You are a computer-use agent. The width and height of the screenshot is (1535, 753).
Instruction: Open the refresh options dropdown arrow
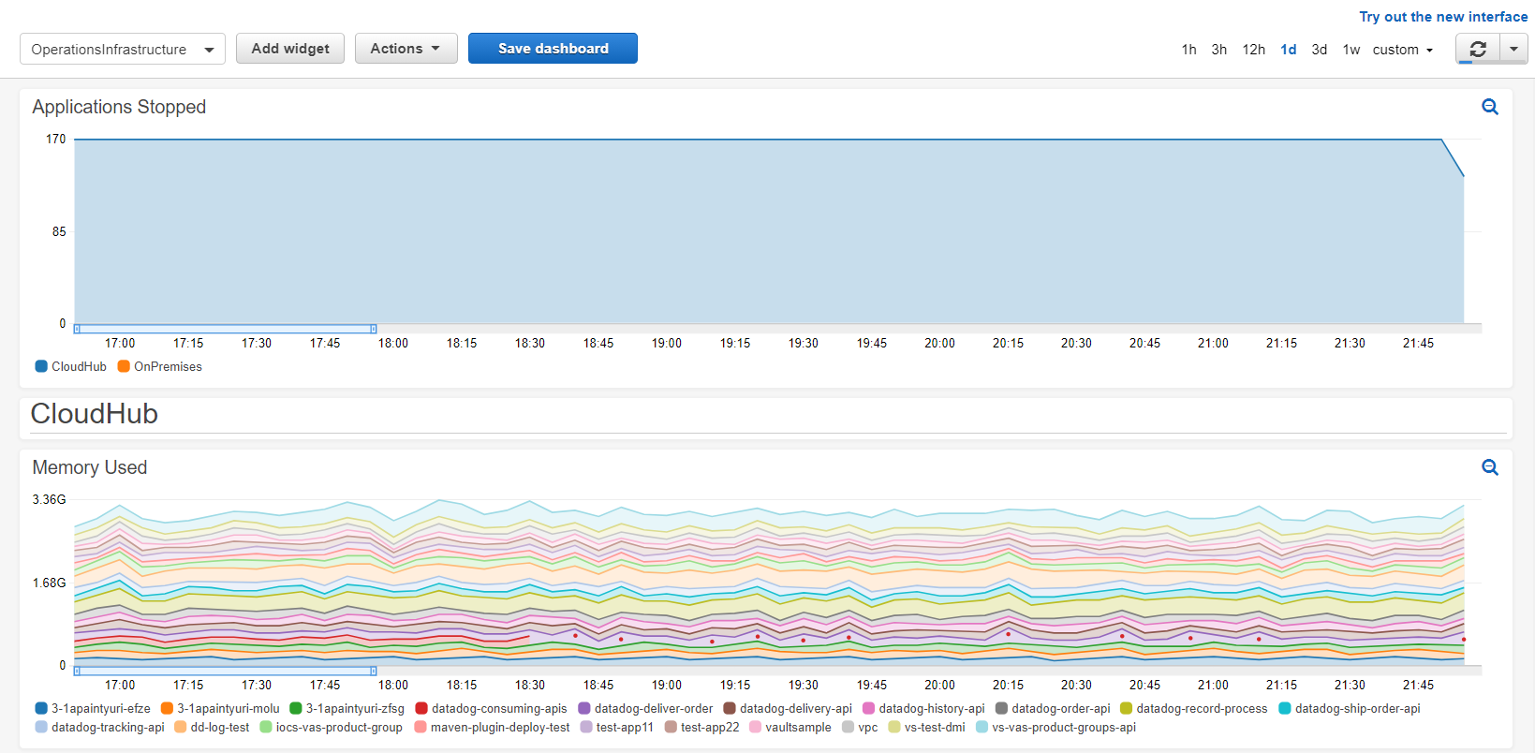pyautogui.click(x=1514, y=49)
